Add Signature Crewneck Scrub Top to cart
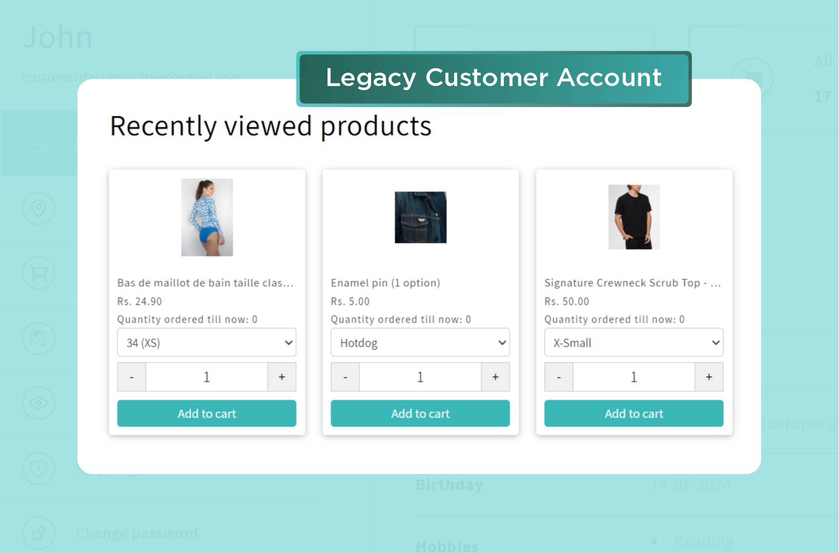 (x=633, y=413)
